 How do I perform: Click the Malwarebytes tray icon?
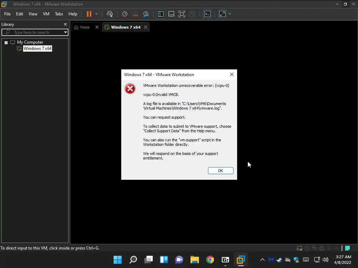[271, 260]
